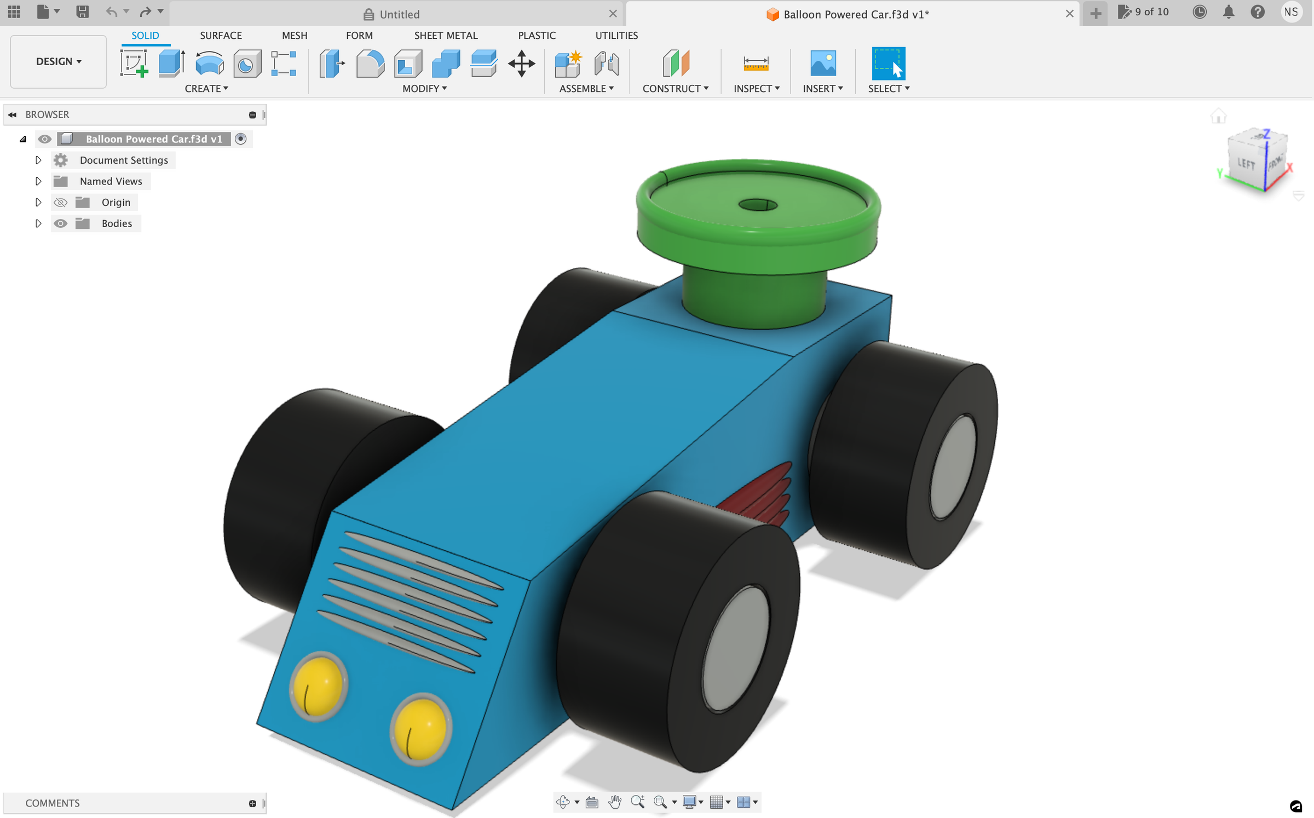Toggle activation radio for Balloon Powered Car component
The width and height of the screenshot is (1314, 818).
(241, 139)
